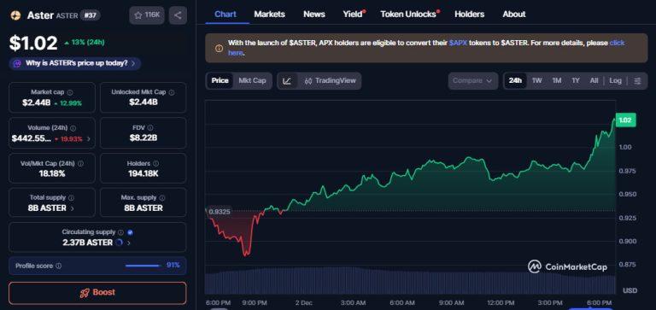Open info icon next to Market cap

[70, 92]
